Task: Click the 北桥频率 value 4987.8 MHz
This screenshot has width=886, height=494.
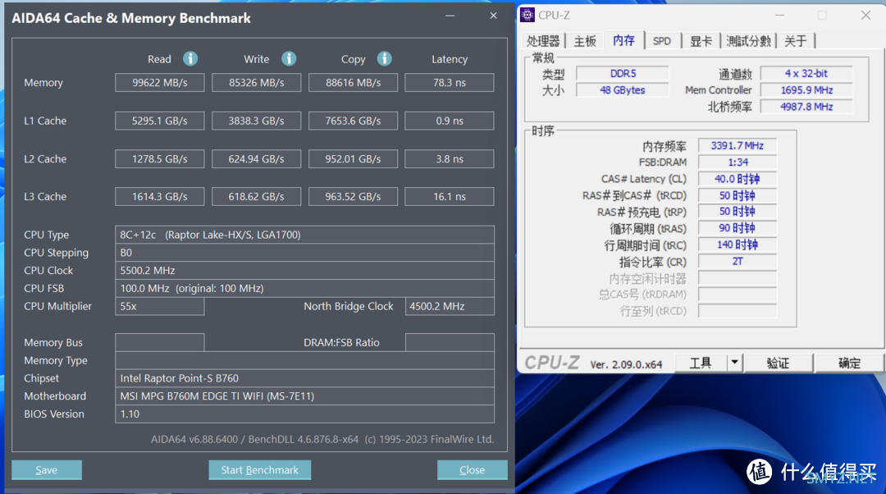Action: tap(806, 107)
